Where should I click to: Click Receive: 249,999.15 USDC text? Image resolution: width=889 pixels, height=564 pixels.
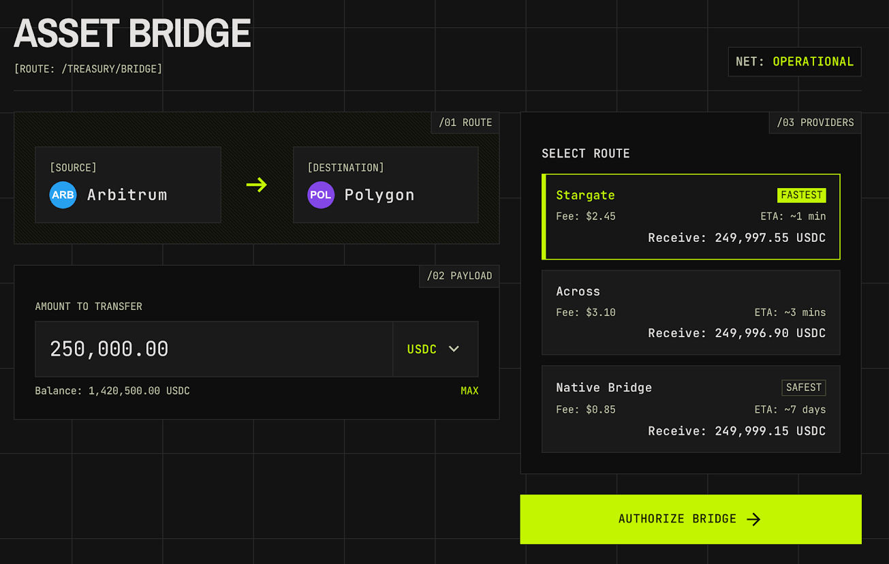(x=737, y=431)
